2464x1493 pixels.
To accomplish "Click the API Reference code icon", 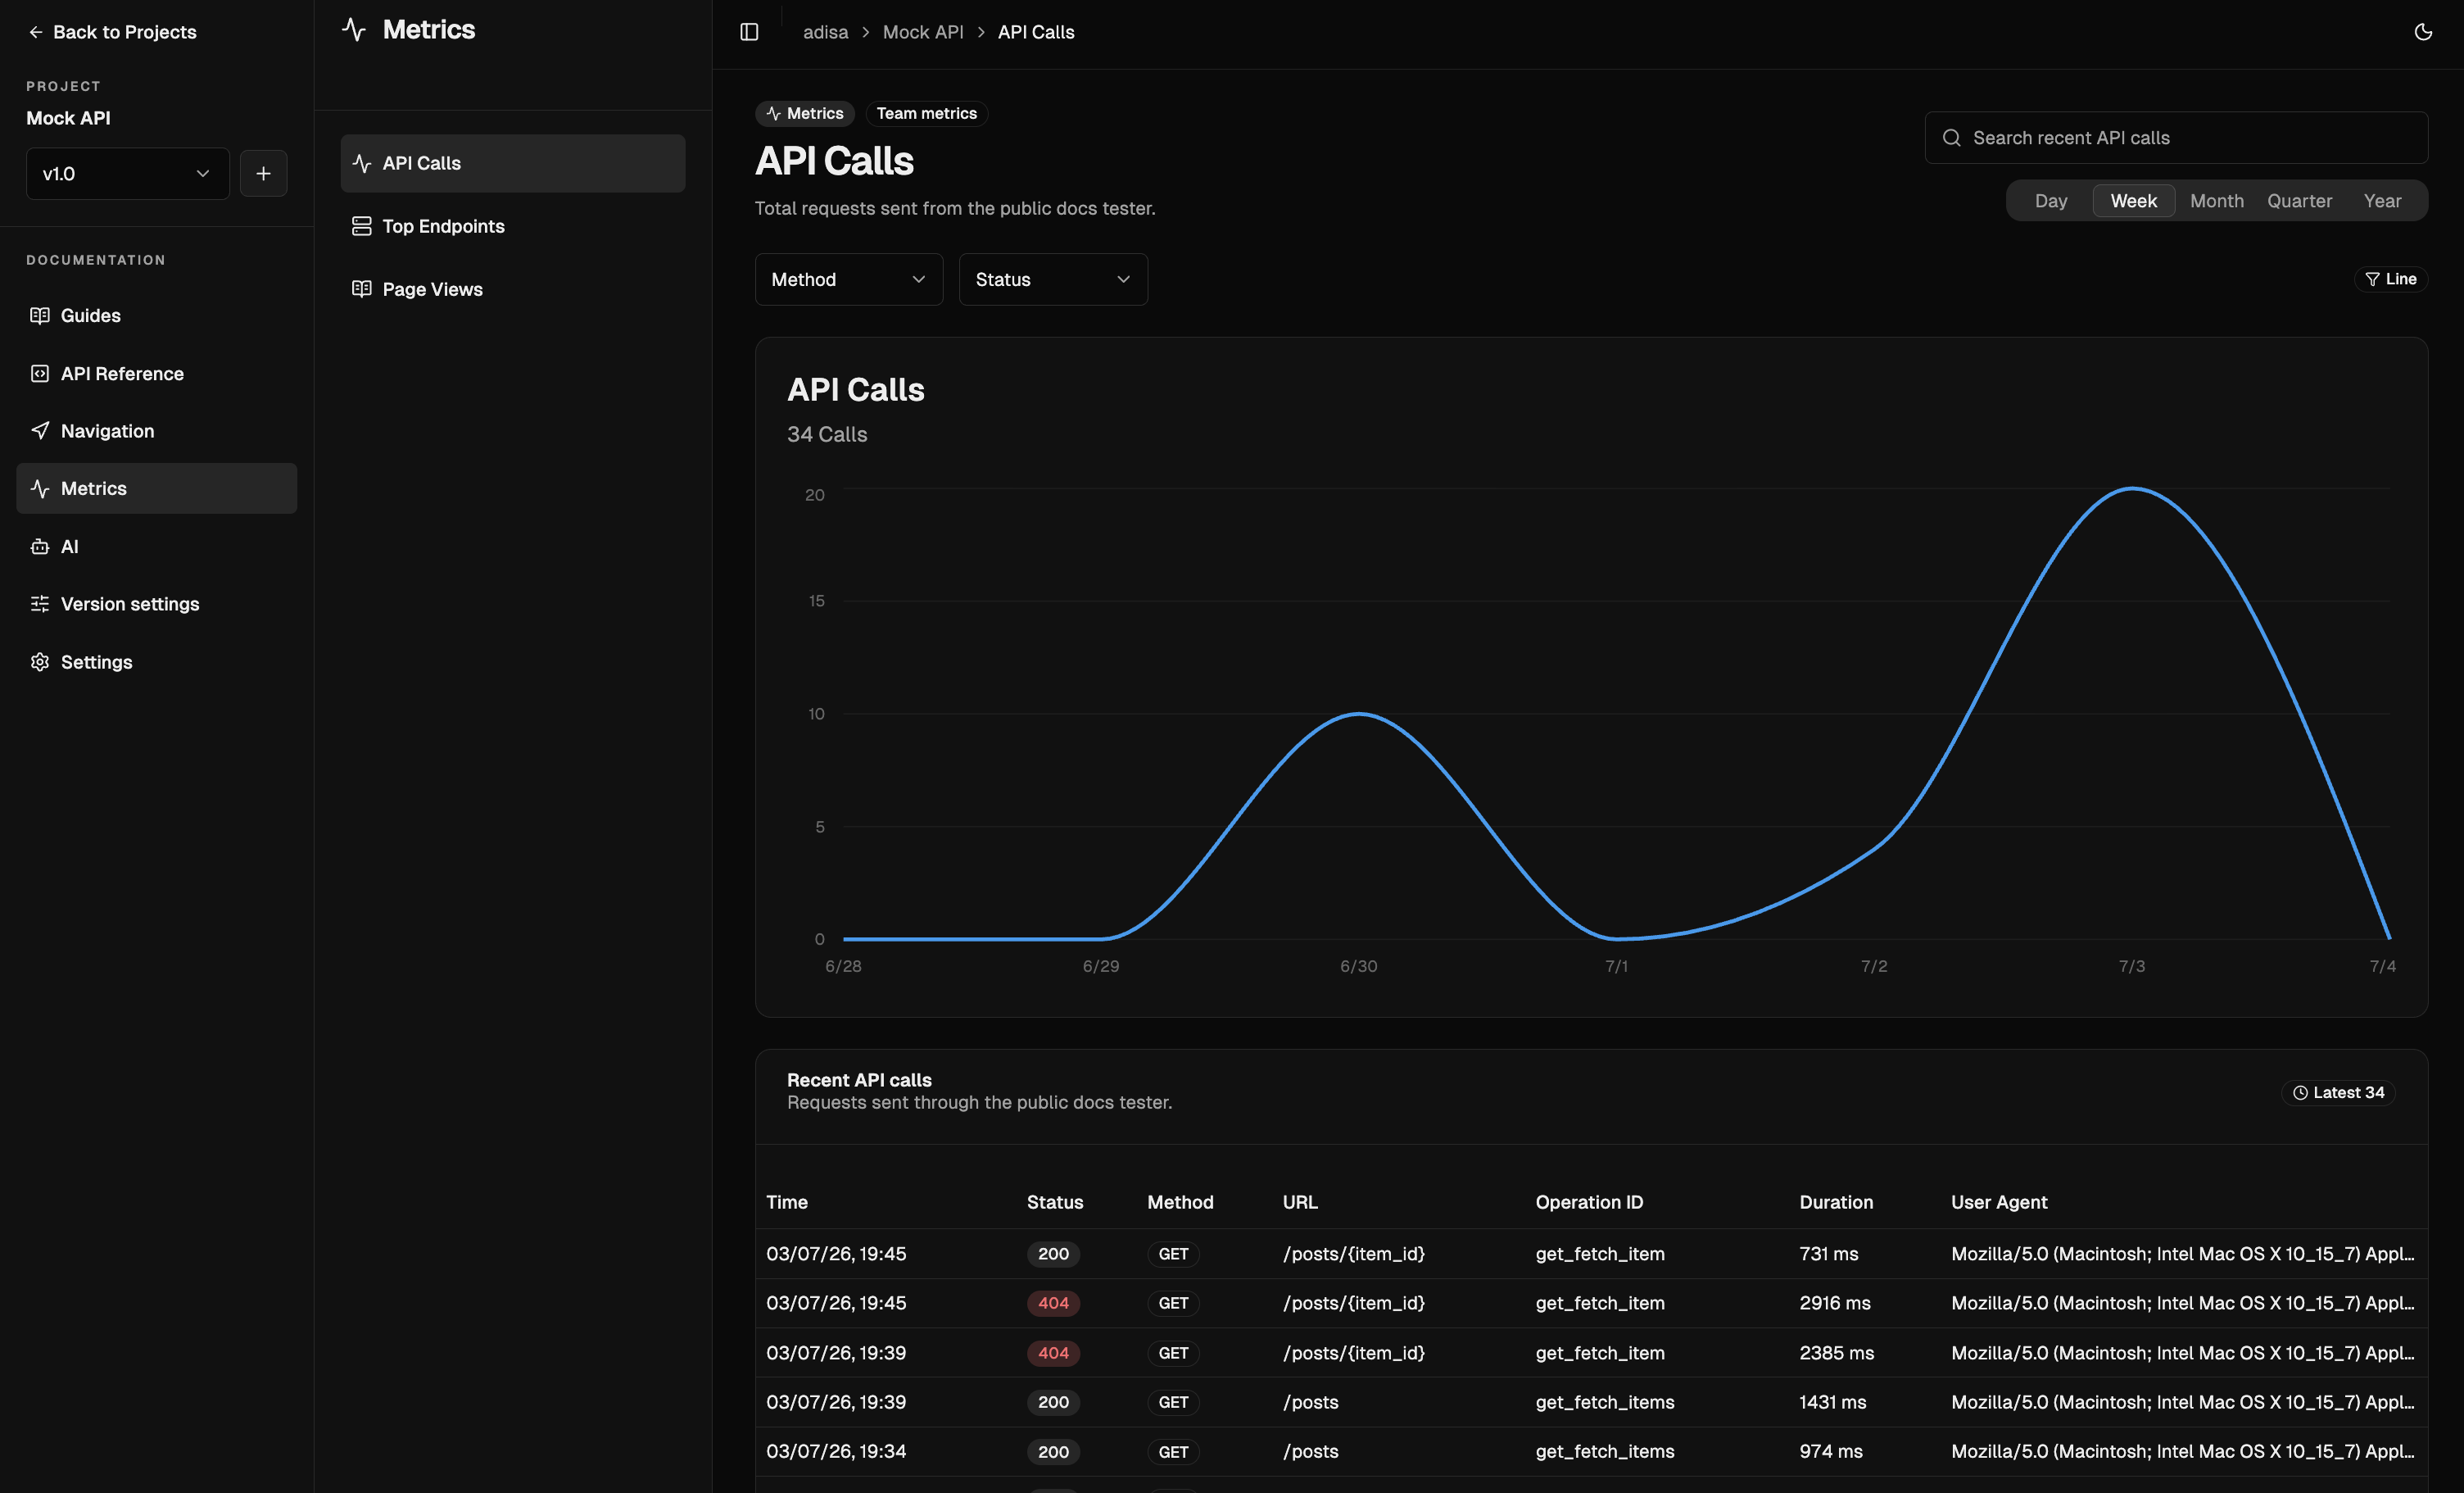I will (x=40, y=374).
